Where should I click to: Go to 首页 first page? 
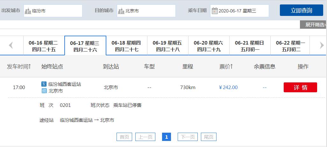pyautogui.click(x=124, y=137)
